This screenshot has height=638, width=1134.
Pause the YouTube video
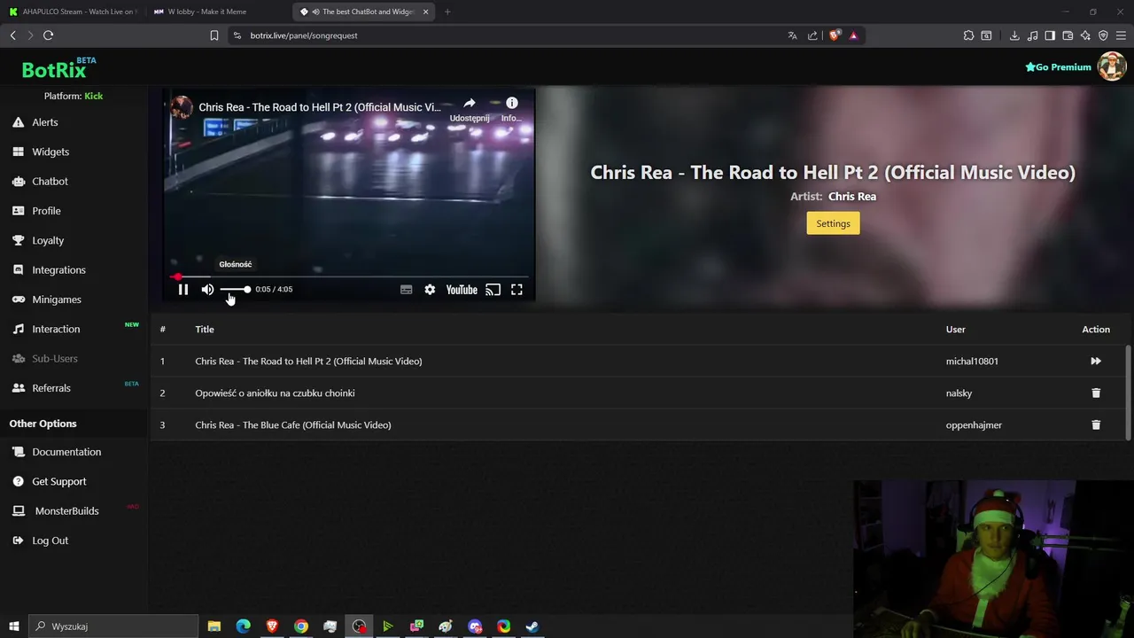(x=183, y=290)
